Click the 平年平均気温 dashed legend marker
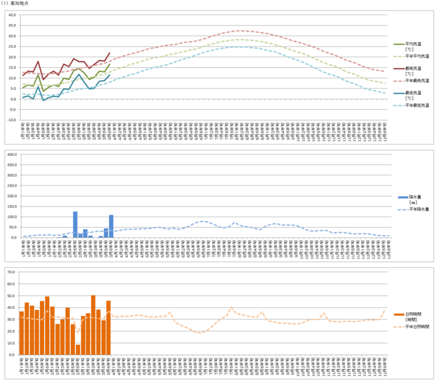This screenshot has height=385, width=439. (399, 57)
